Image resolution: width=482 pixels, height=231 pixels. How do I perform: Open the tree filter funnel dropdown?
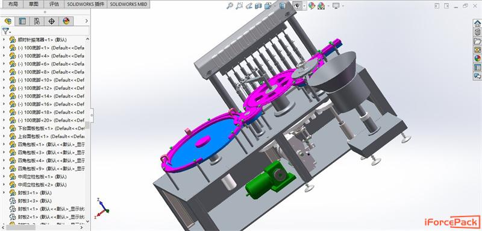click(x=7, y=31)
